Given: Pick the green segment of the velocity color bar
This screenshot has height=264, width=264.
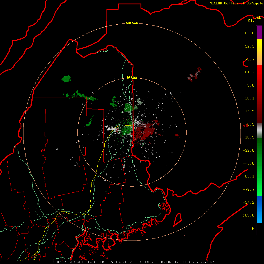Looking at the screenshot, I should point(259,167).
